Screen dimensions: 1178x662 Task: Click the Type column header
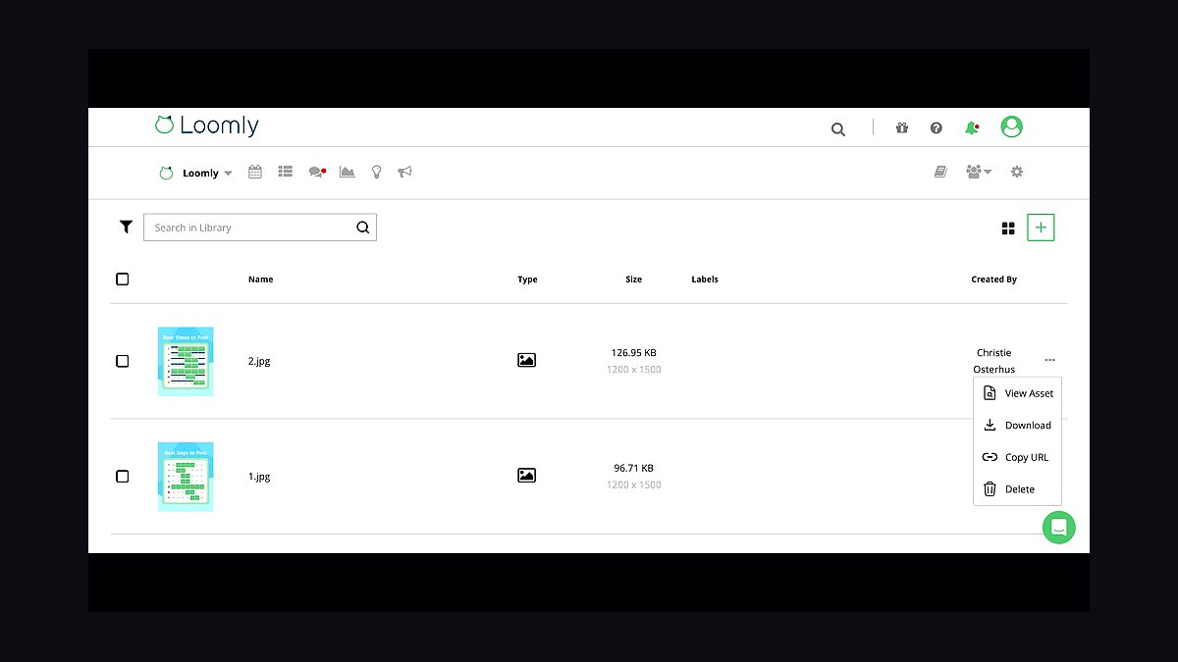527,280
